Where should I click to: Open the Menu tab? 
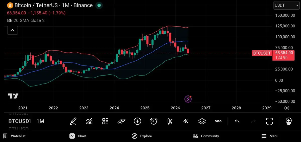[x=270, y=136]
